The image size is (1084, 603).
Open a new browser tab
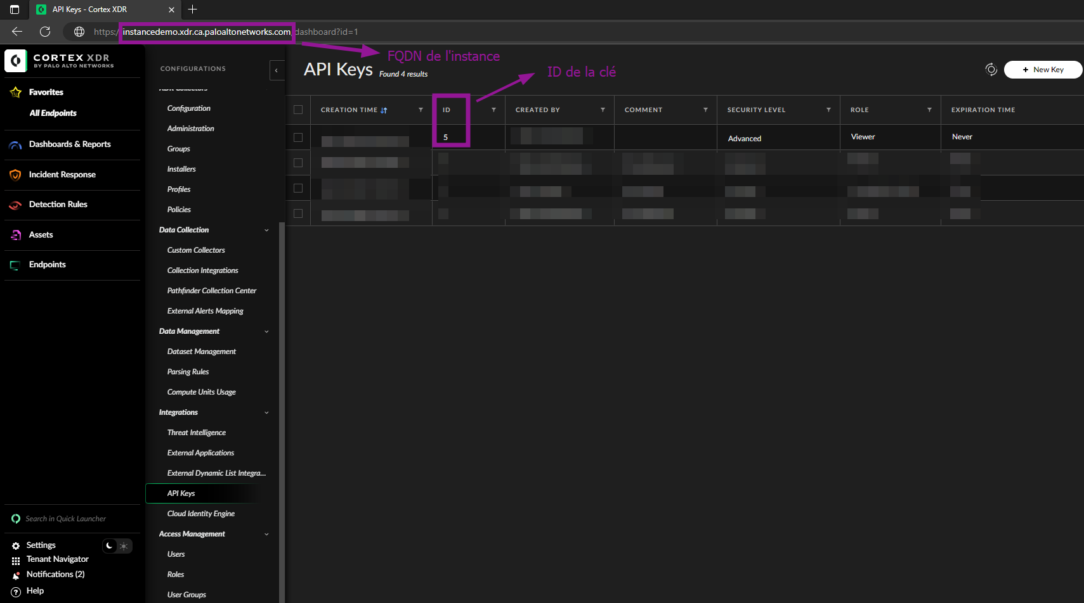click(193, 10)
